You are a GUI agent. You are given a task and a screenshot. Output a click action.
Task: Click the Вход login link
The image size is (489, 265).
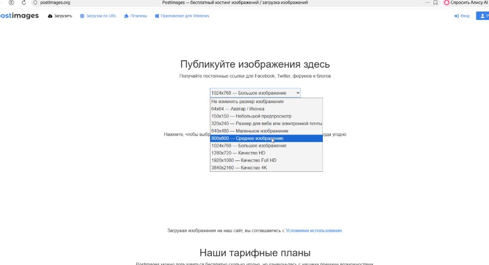(x=462, y=16)
